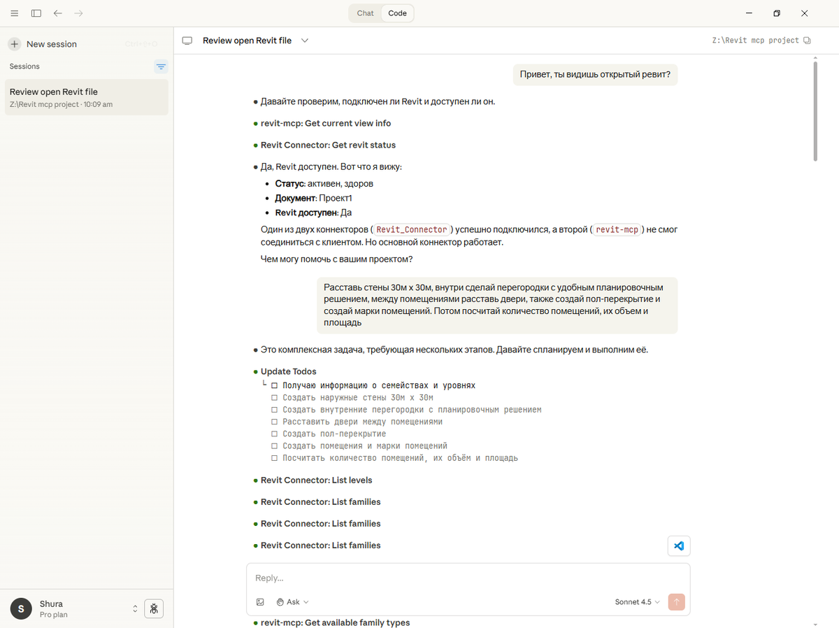Click the chat vertical scrollbar thumb

click(x=815, y=112)
